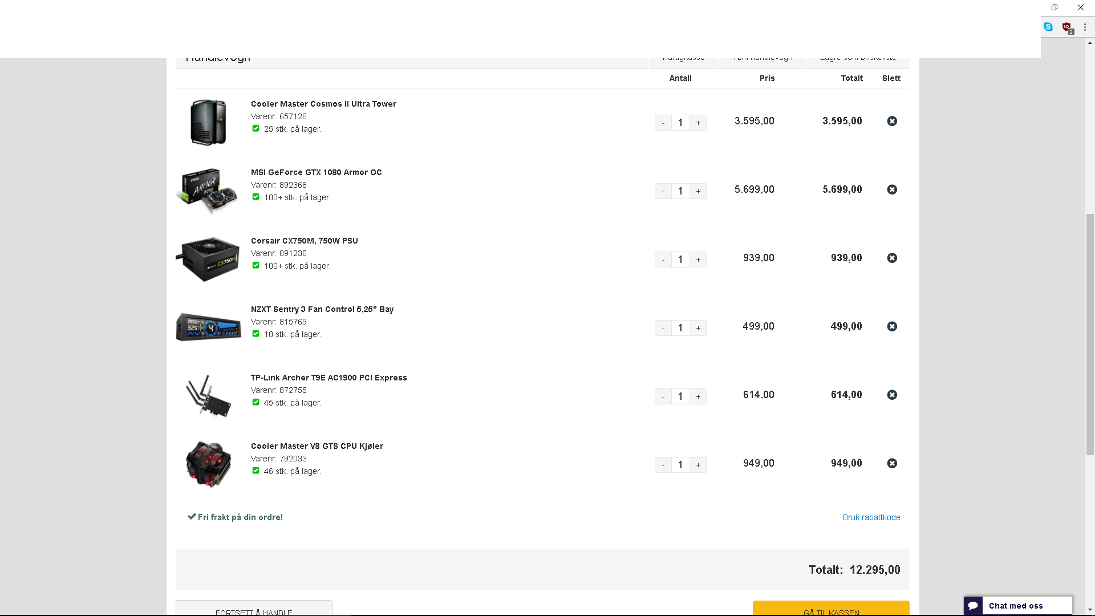The height and width of the screenshot is (616, 1095).
Task: Click 'Varenr: 657128' item number text
Action: pos(279,116)
